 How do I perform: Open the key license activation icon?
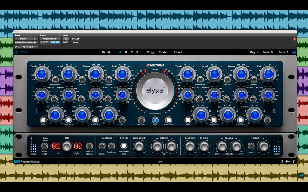tap(288, 161)
